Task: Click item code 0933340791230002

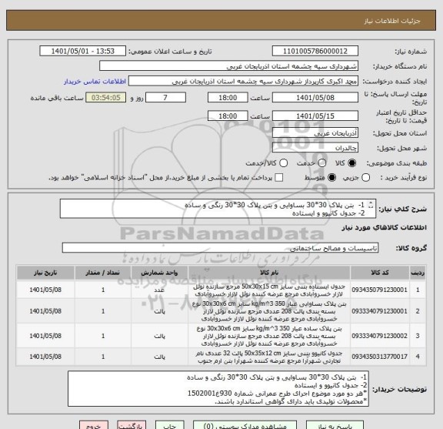Action: (x=379, y=336)
